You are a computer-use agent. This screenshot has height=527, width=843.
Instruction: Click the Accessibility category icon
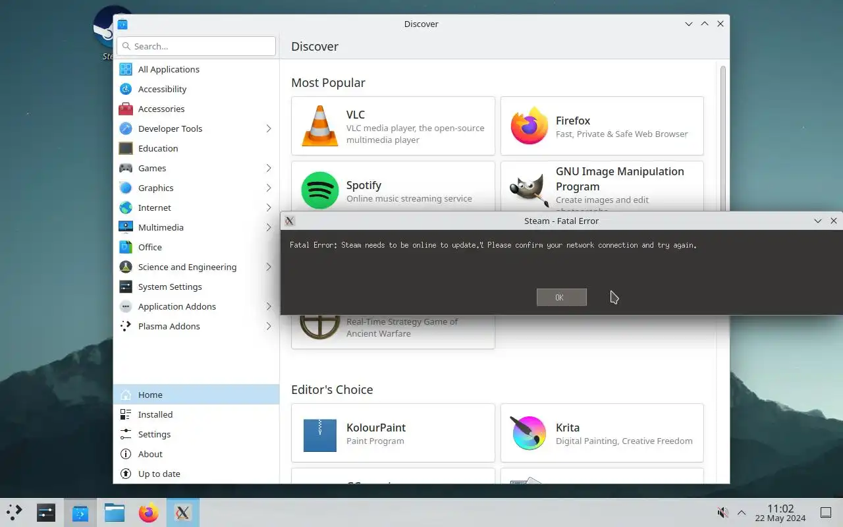point(126,89)
